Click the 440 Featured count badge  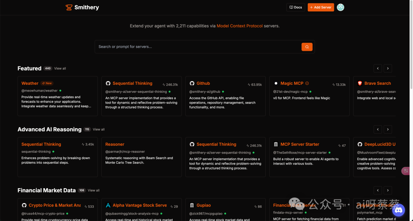point(48,68)
